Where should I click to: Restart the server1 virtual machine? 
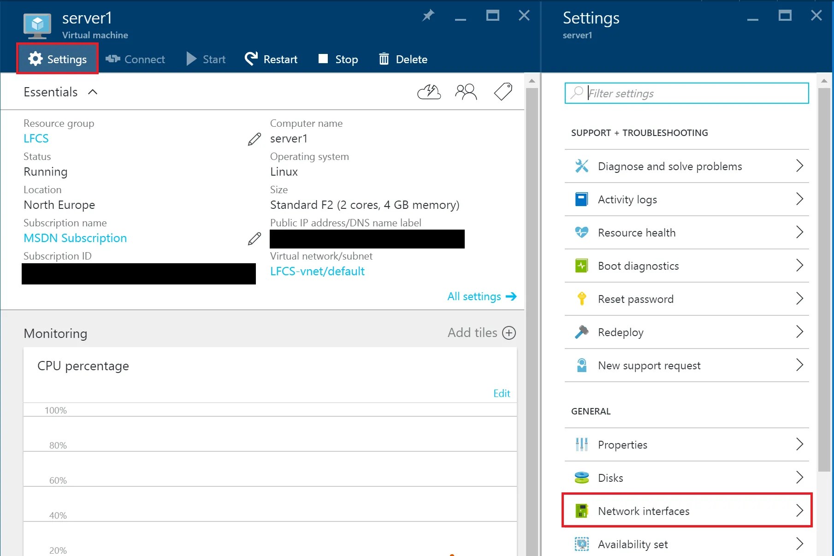tap(271, 59)
